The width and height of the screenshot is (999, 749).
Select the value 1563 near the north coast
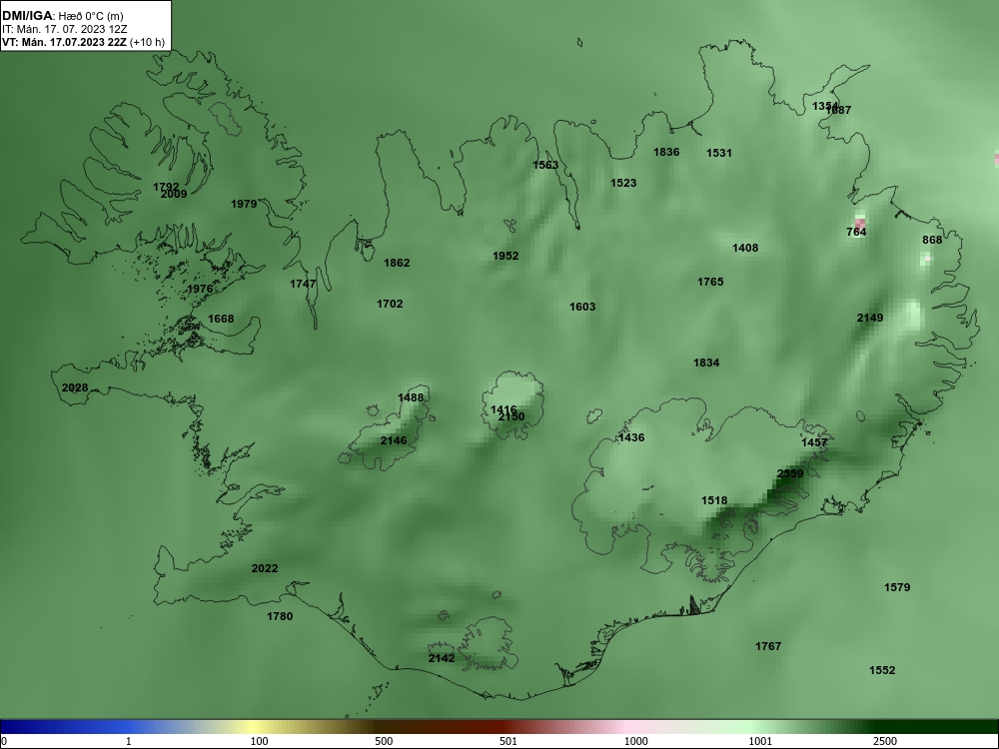coord(545,165)
